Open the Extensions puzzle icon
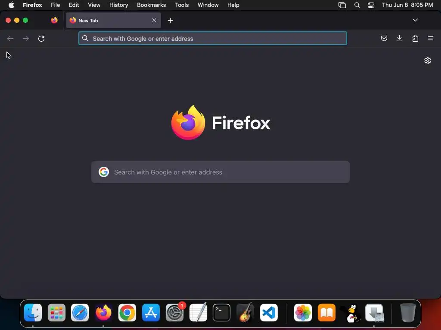 415,38
